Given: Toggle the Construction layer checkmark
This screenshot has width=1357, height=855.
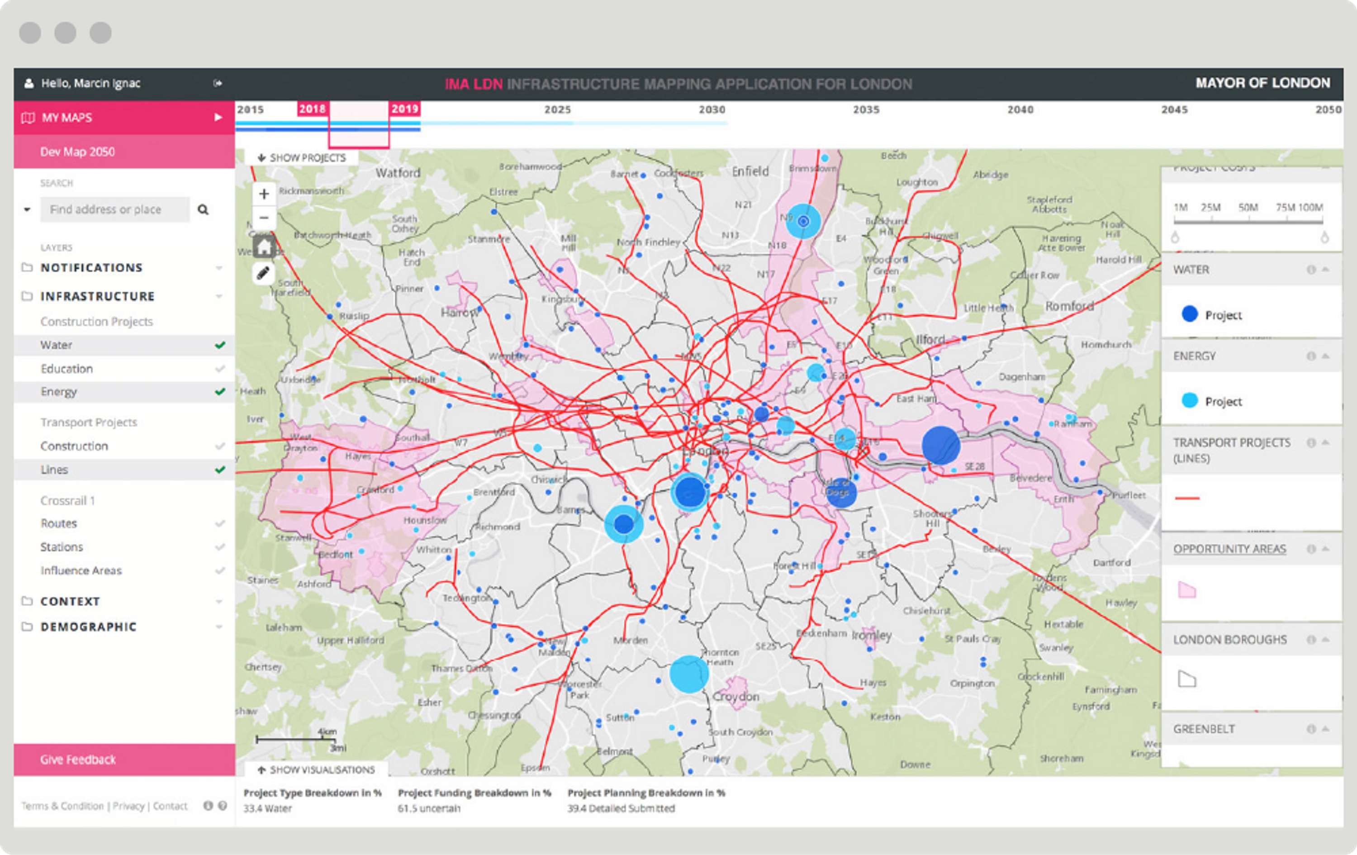Looking at the screenshot, I should point(220,446).
